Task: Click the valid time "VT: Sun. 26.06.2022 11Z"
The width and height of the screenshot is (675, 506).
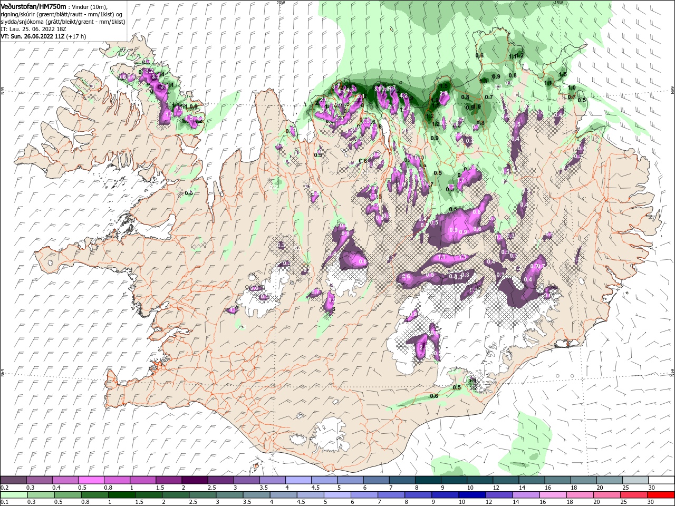Action: pos(33,36)
